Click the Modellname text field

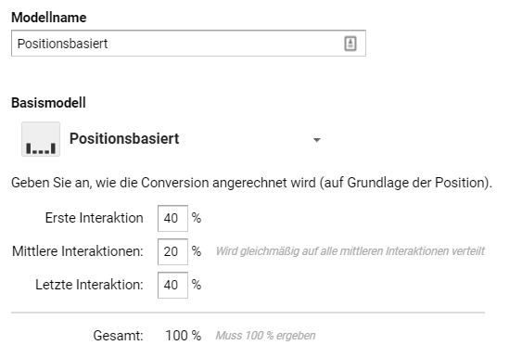click(x=188, y=44)
